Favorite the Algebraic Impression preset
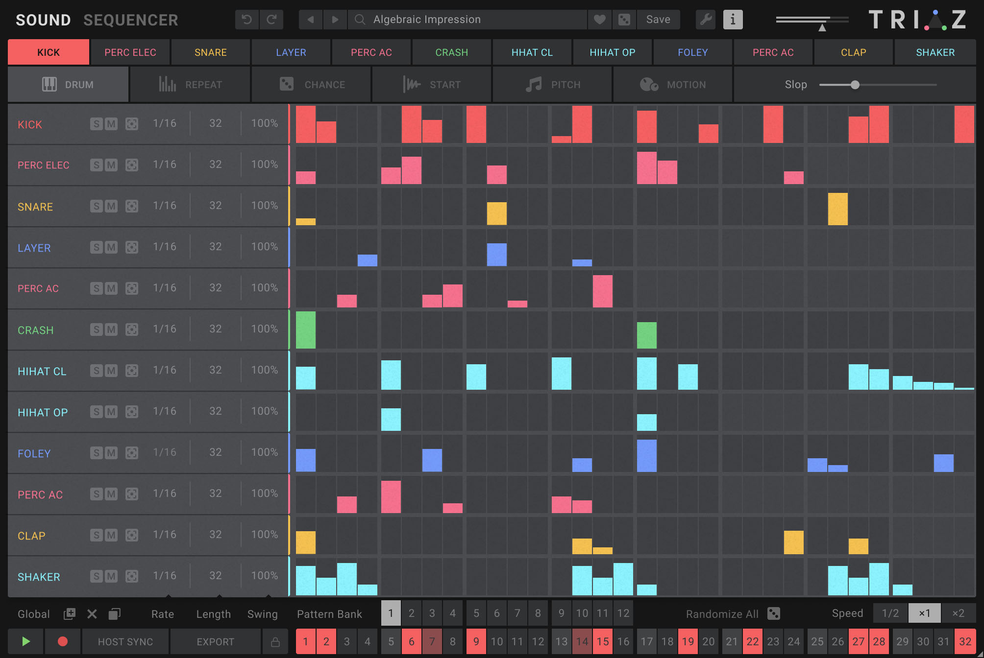984x658 pixels. (x=599, y=20)
